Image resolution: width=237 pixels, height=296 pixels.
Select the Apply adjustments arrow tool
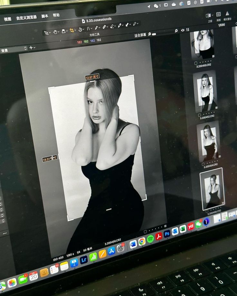coord(127,24)
